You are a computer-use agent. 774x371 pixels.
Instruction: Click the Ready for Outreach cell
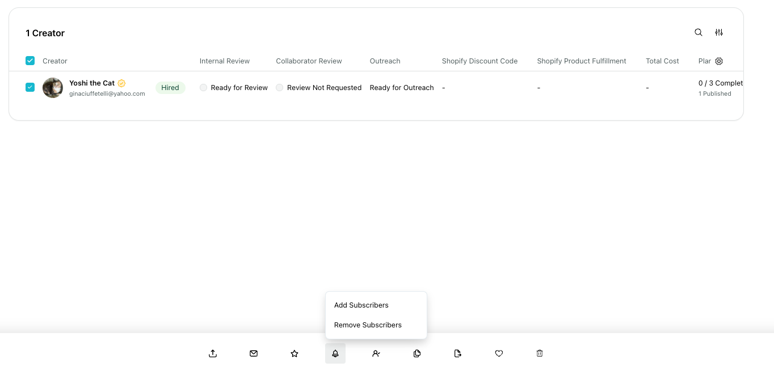(402, 88)
